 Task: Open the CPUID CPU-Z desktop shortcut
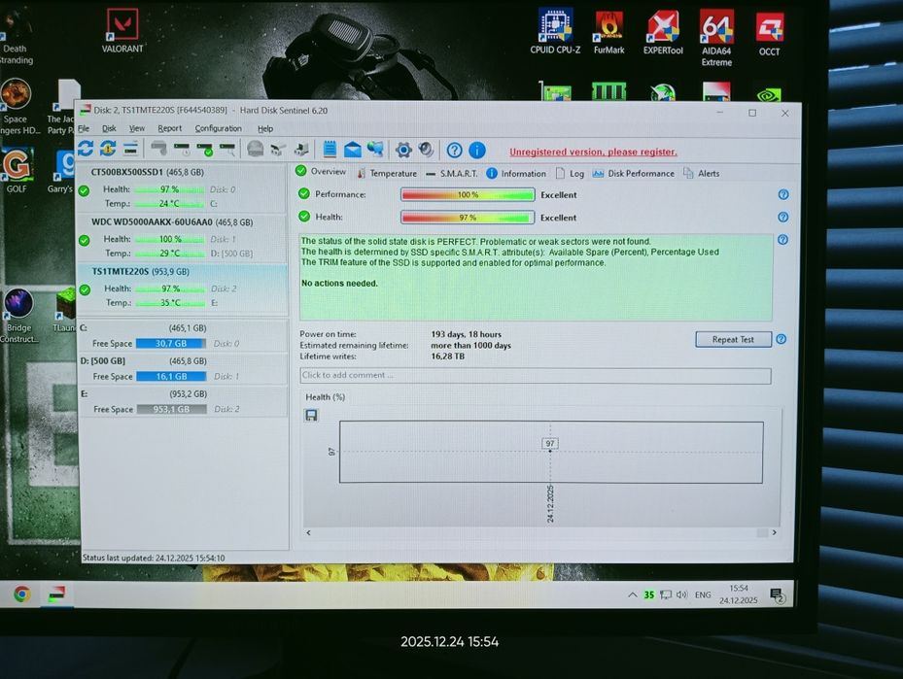coord(555,32)
